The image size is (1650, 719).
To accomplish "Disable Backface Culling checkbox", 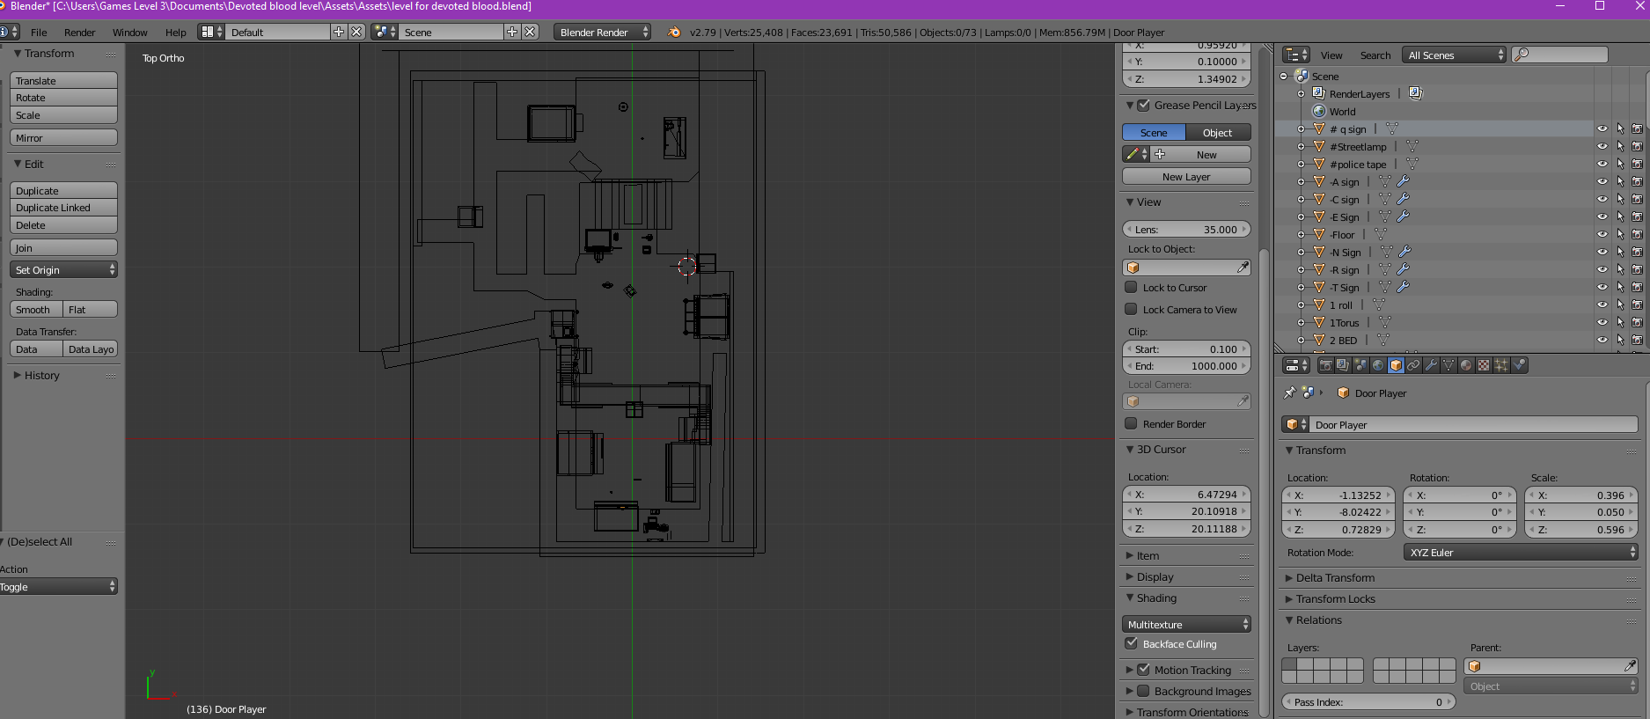I will point(1131,643).
